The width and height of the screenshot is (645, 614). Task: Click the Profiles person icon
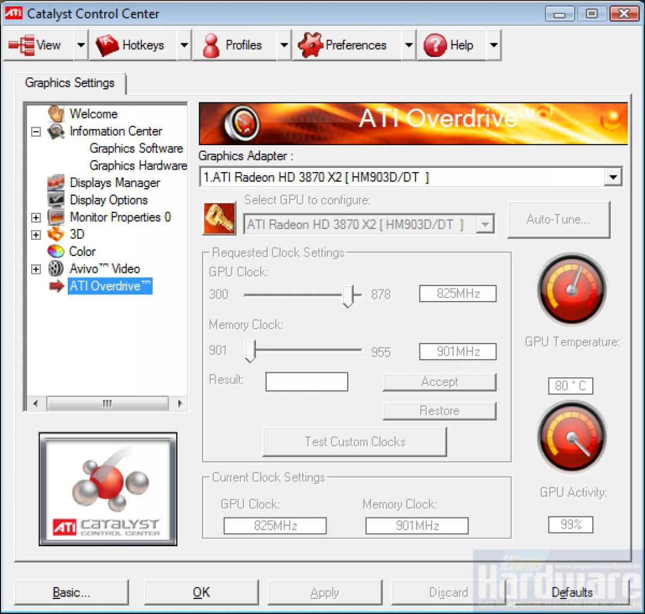click(x=212, y=45)
